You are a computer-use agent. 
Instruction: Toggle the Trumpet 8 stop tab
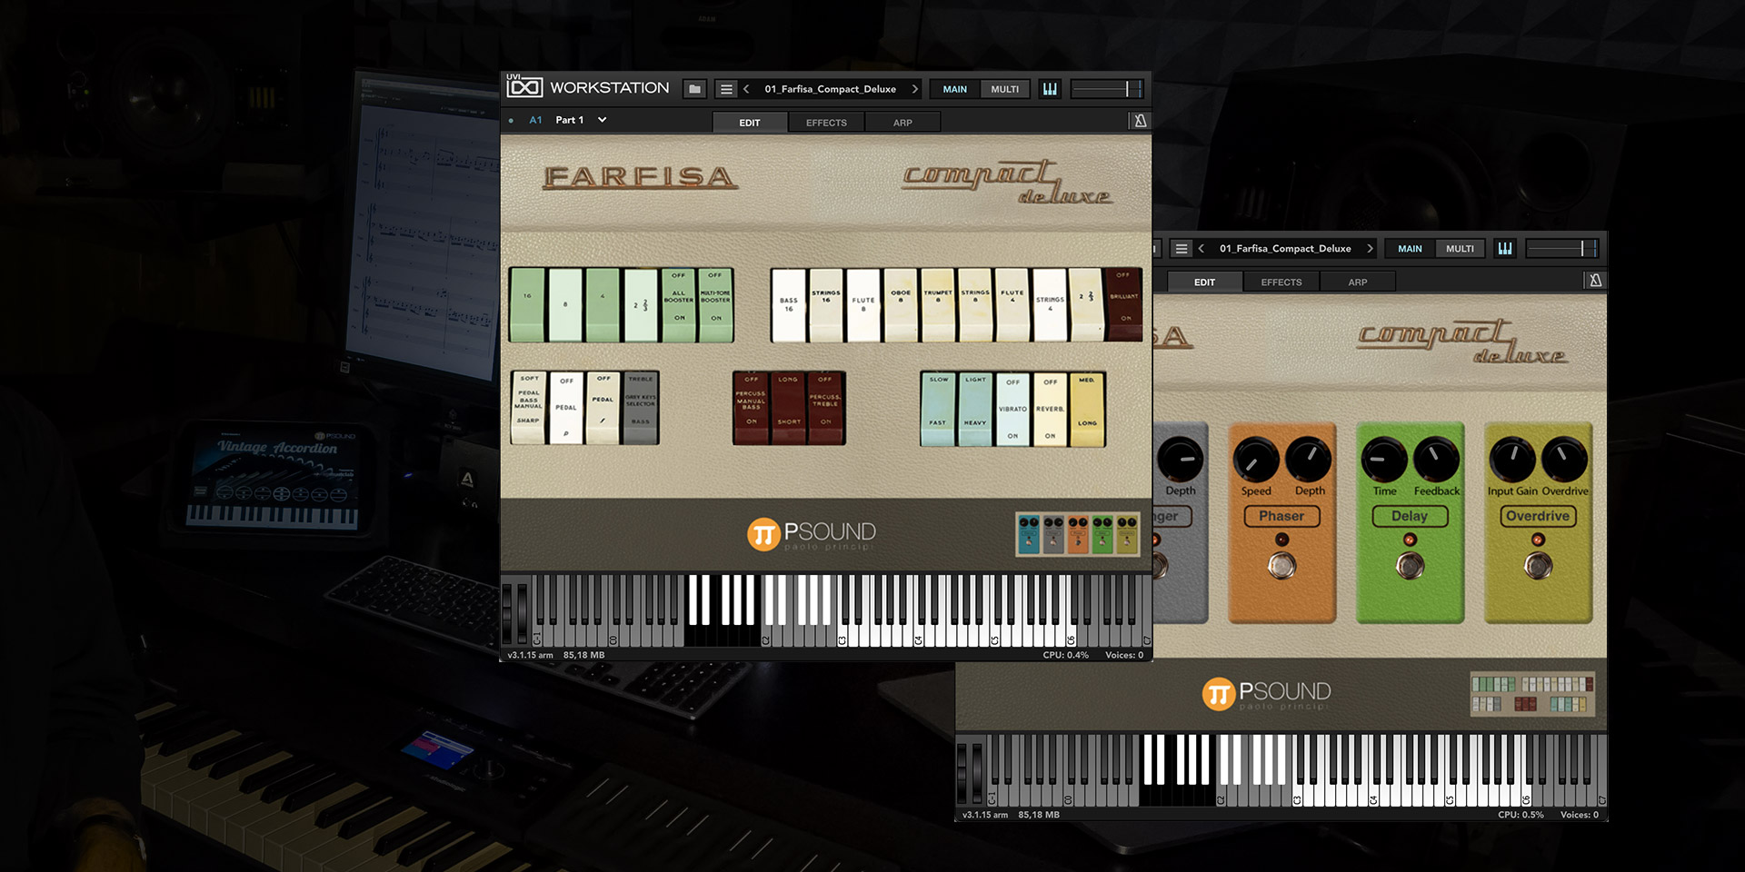(x=938, y=305)
